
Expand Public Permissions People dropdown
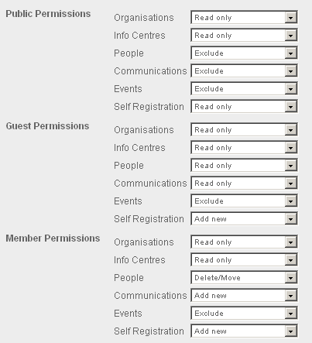pos(244,53)
